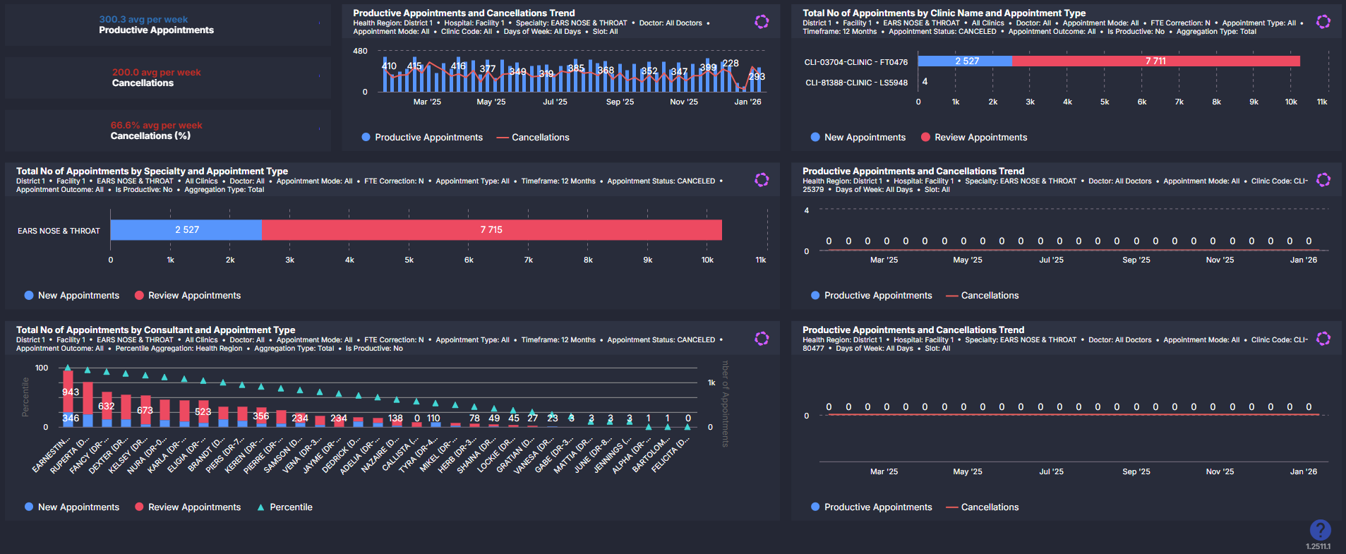Toggle Cancellations legend in top trend chart
1346x554 pixels.
click(540, 138)
